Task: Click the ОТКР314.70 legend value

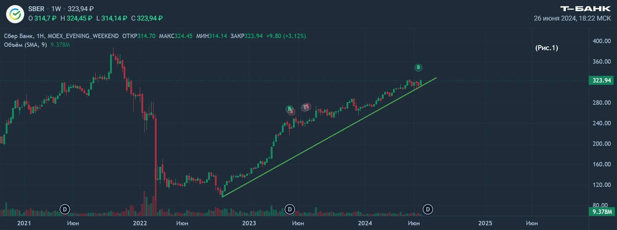Action: click(x=139, y=36)
